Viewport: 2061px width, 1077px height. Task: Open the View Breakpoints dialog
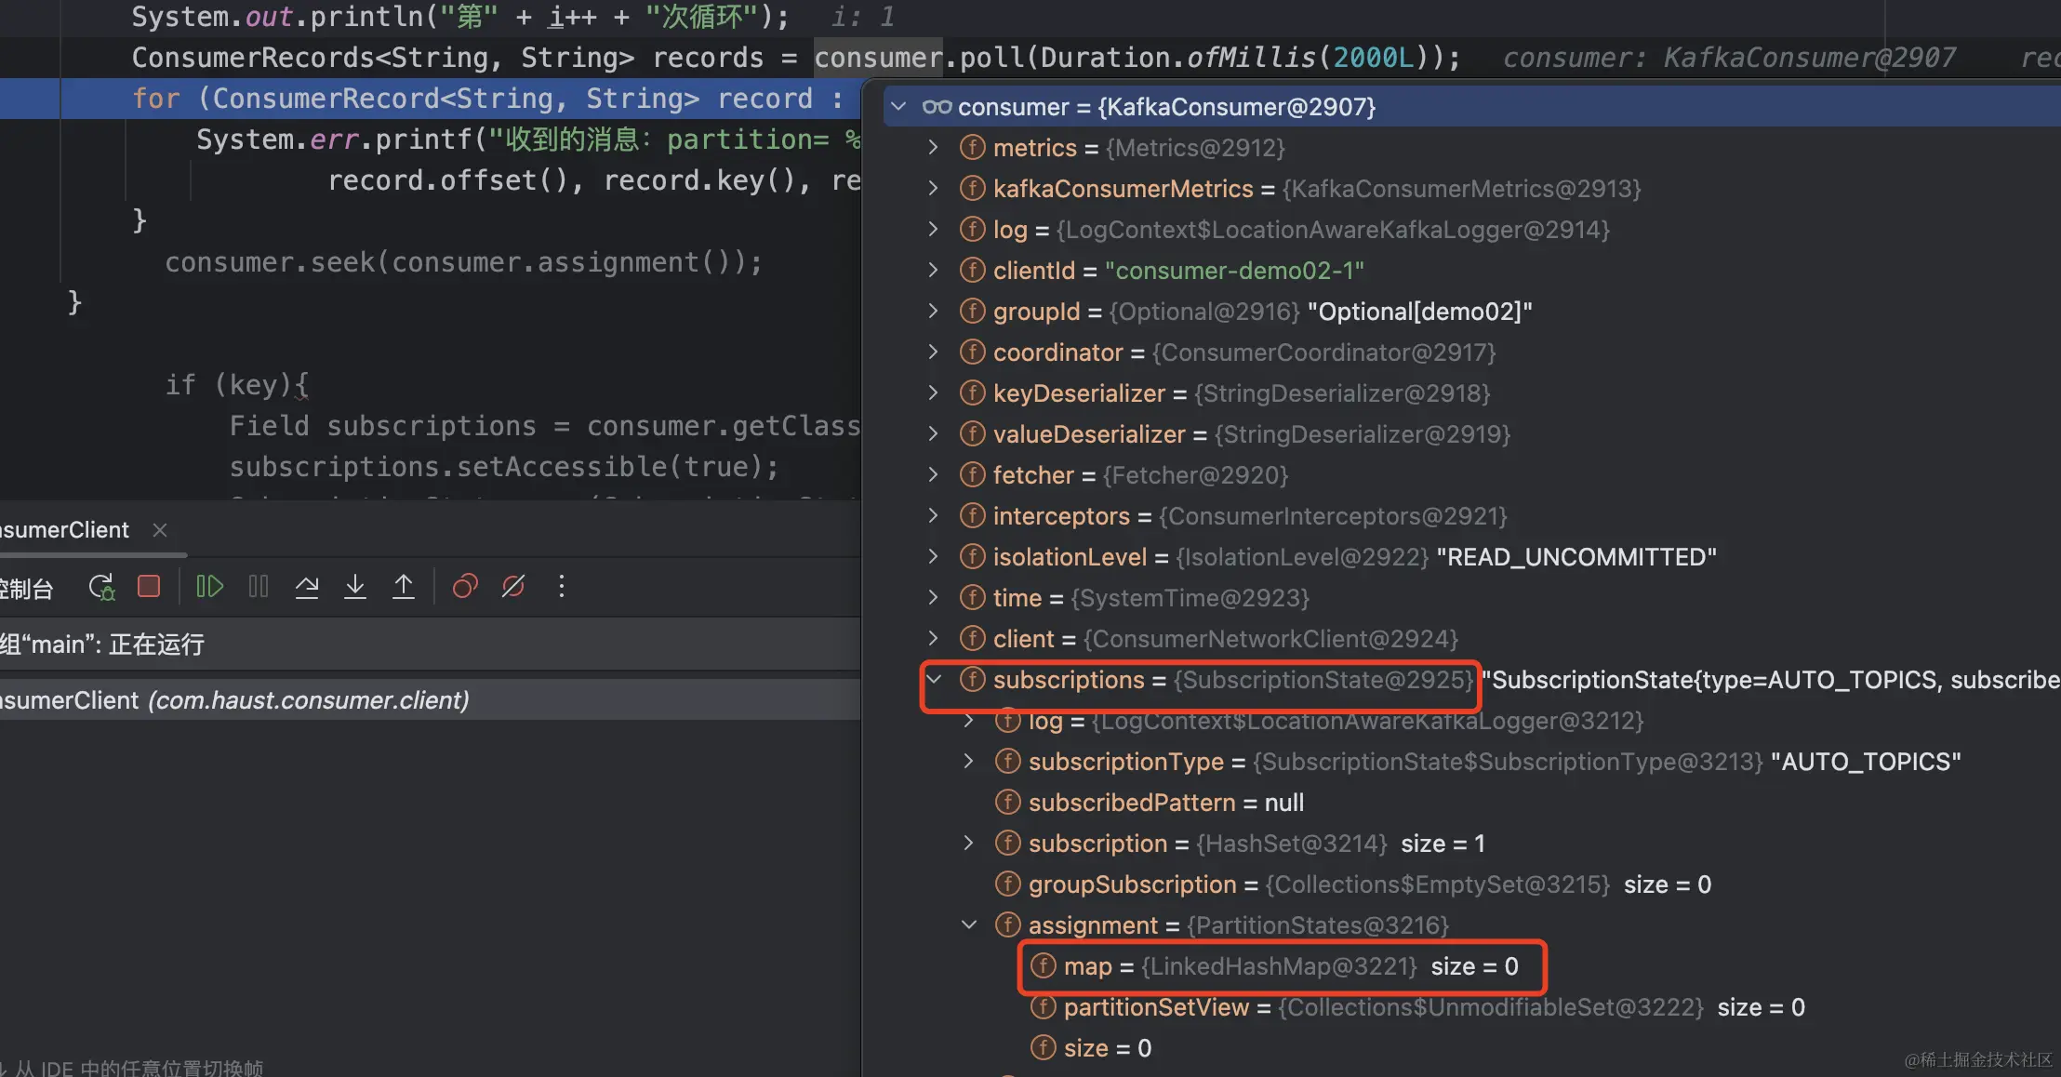coord(465,587)
